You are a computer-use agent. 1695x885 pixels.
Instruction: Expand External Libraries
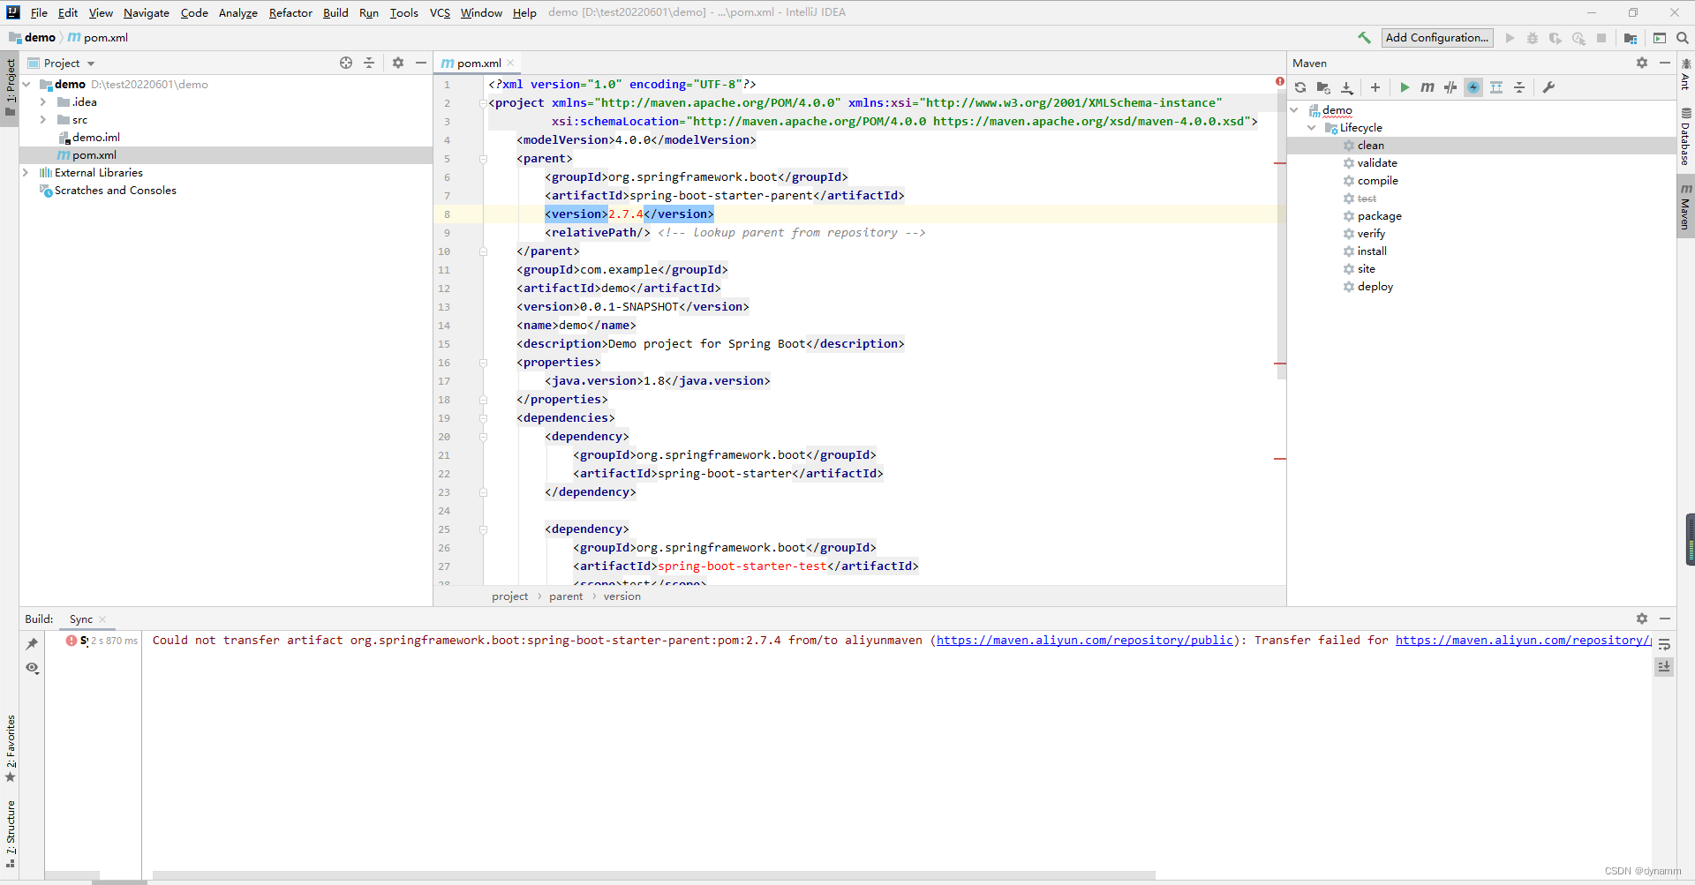pyautogui.click(x=26, y=173)
